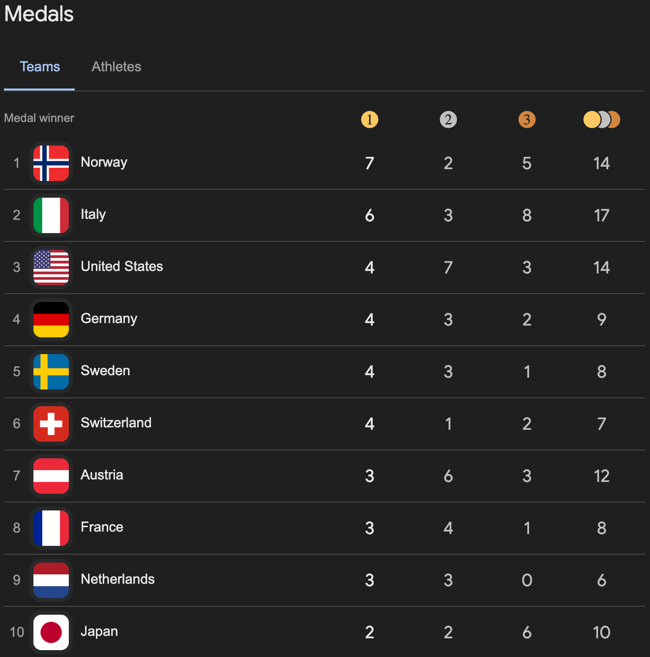
Task: Click the Japan flag icon
Action: pos(51,632)
